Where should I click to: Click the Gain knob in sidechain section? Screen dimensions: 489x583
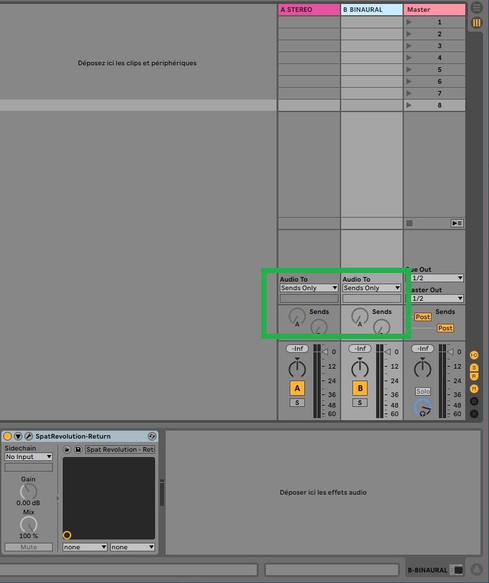click(x=28, y=491)
